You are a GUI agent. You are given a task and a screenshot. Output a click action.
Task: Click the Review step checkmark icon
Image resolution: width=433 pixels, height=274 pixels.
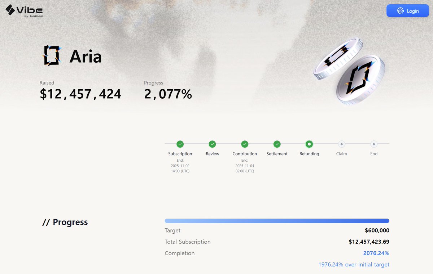213,144
